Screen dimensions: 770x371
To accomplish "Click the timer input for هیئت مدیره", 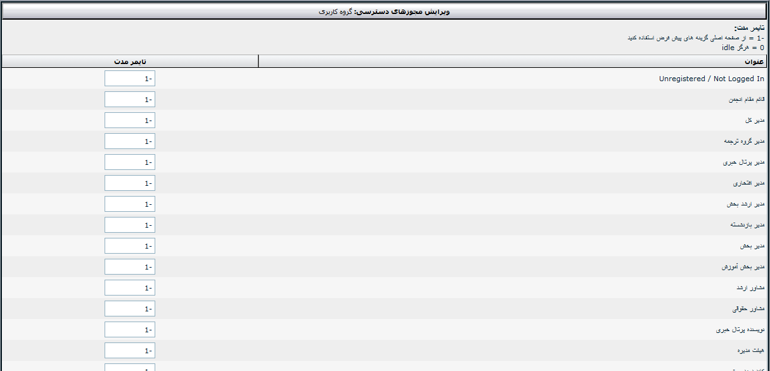I will pyautogui.click(x=130, y=351).
